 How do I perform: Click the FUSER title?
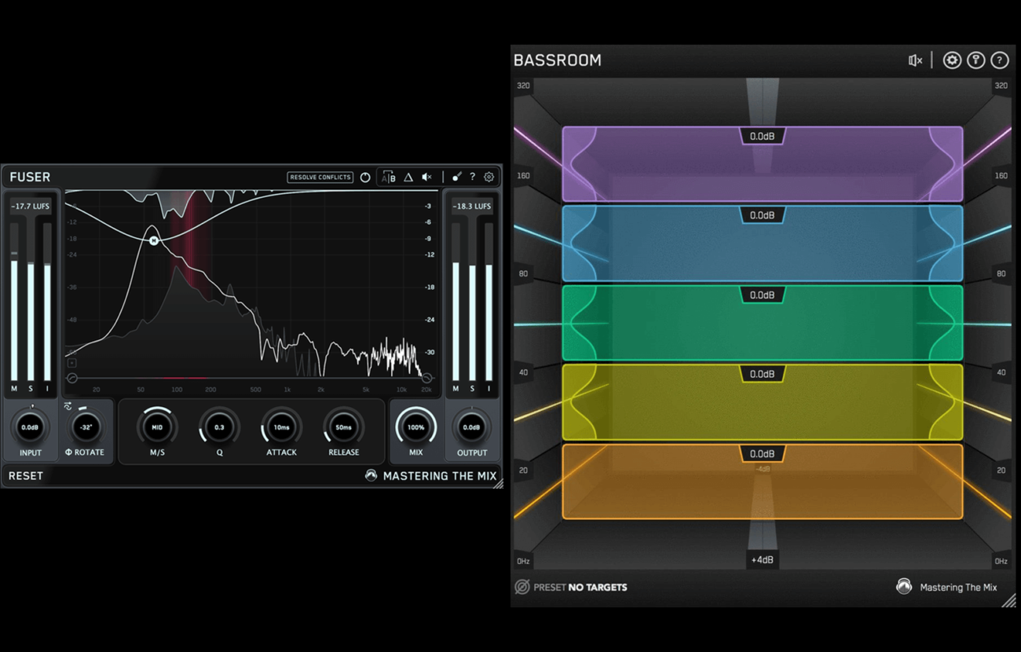[x=30, y=178]
